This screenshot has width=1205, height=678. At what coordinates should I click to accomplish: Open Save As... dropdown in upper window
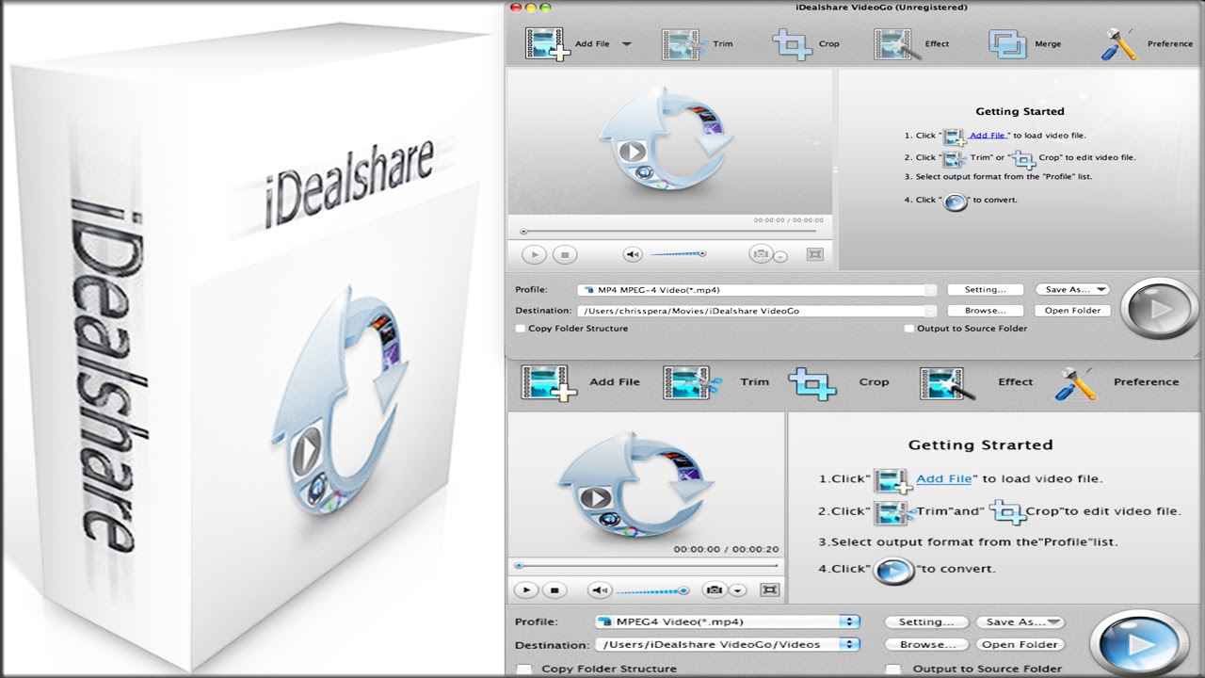[x=1072, y=290]
